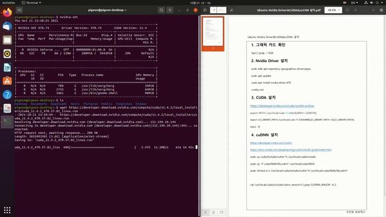The image size is (386, 217).
Task: Click the camera indicator in the top bar
Action: 344,2
